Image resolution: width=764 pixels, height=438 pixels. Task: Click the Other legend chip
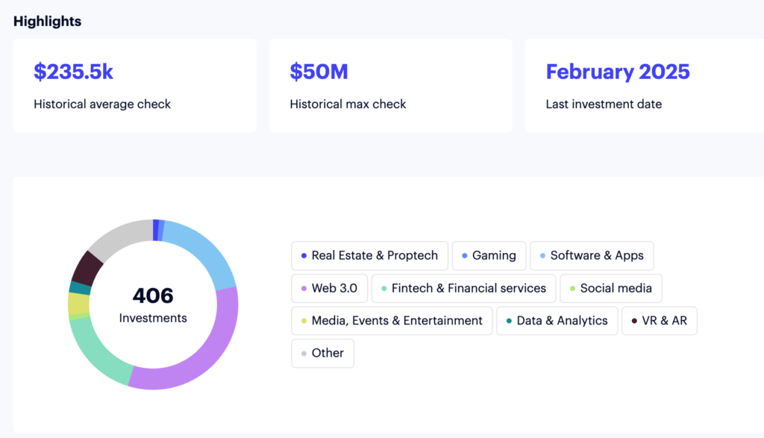tap(322, 353)
